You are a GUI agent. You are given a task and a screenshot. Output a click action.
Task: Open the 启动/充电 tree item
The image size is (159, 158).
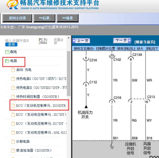(24, 70)
